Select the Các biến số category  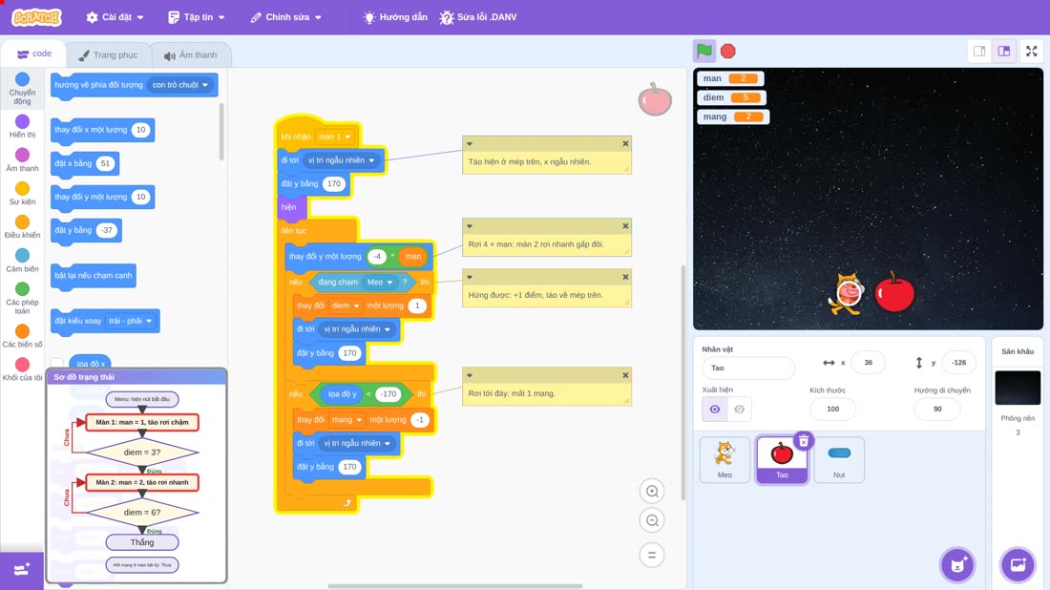point(22,335)
